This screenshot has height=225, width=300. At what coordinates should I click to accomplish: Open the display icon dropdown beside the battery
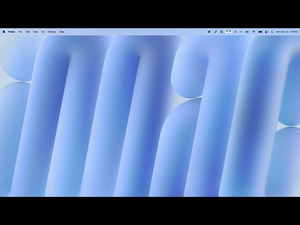[x=267, y=32]
